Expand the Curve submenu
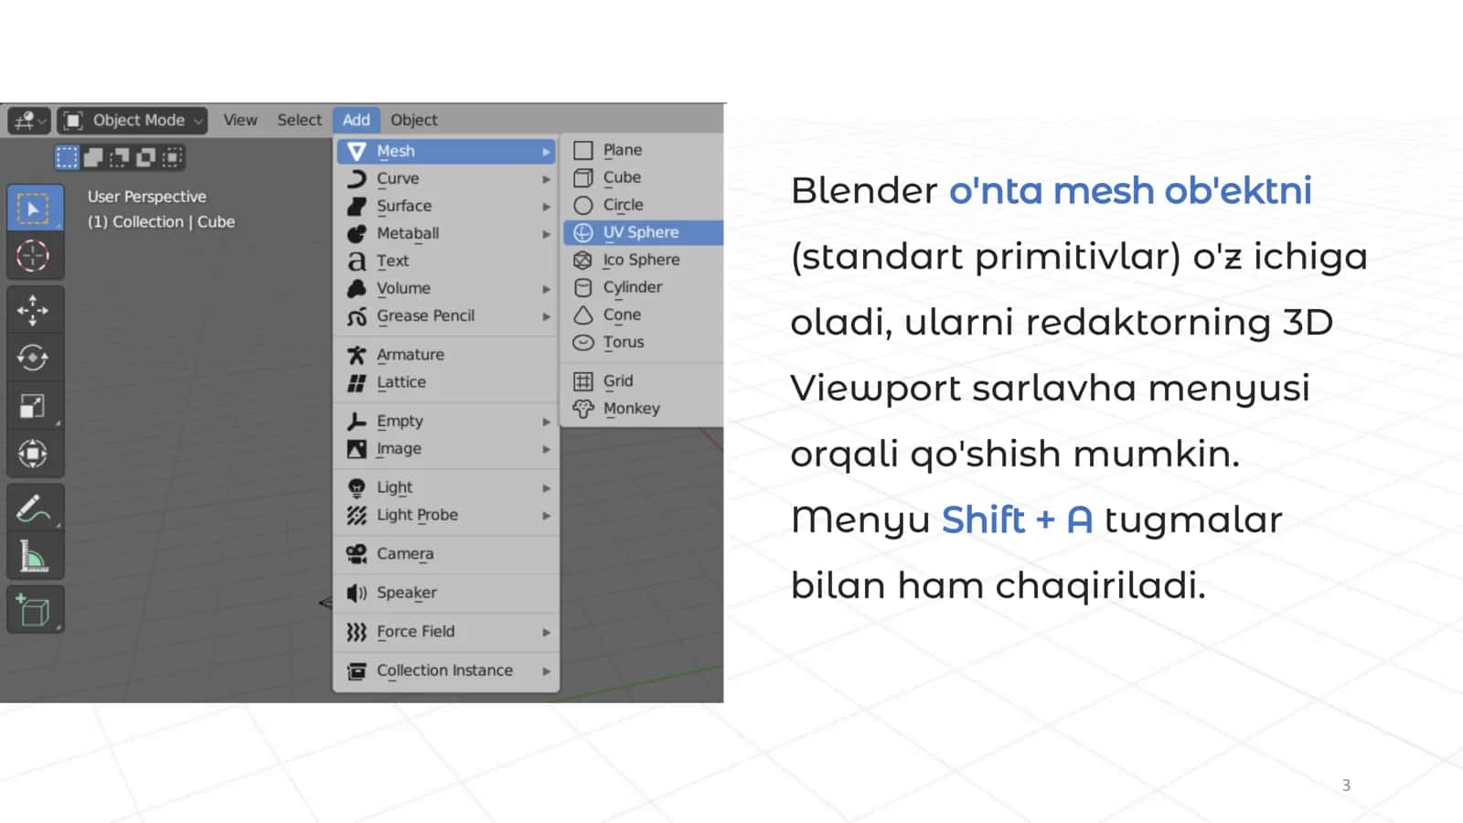1463x823 pixels. click(448, 178)
